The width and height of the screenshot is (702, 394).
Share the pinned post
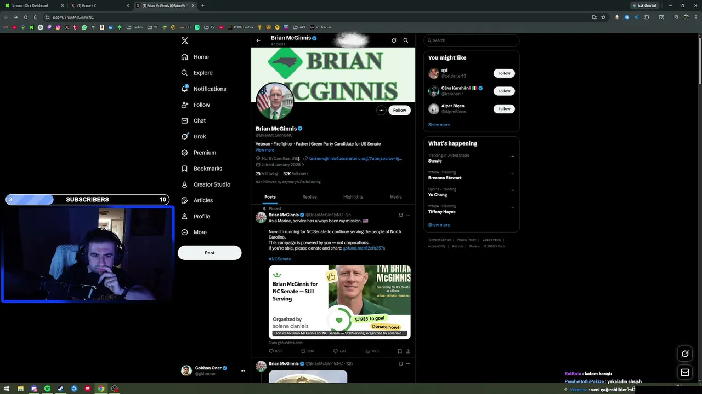[x=408, y=351]
